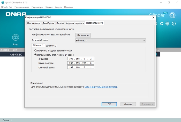Screen dimensions: 181x122
Task: Click the Применить button
Action: coord(147,104)
